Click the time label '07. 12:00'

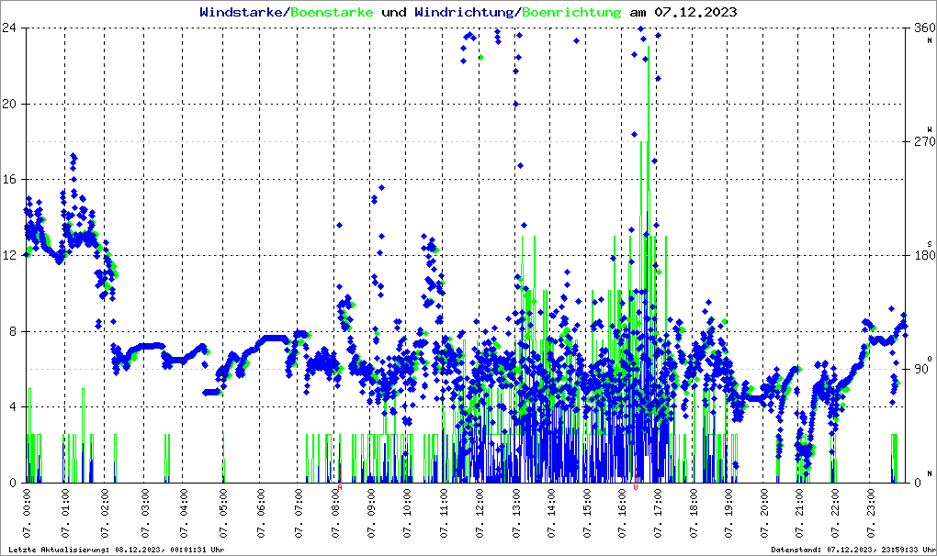(479, 513)
